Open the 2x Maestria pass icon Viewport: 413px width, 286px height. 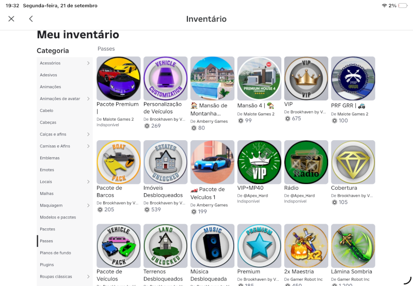click(306, 246)
